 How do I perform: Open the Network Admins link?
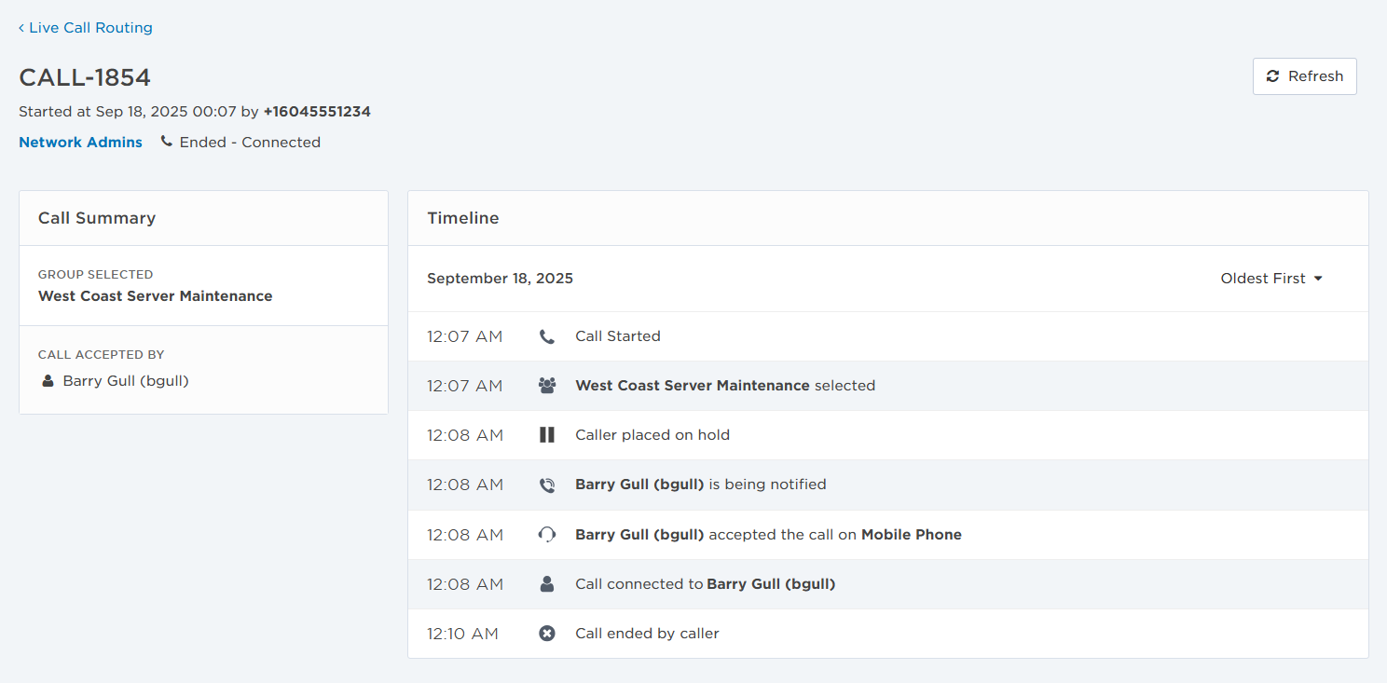tap(81, 143)
